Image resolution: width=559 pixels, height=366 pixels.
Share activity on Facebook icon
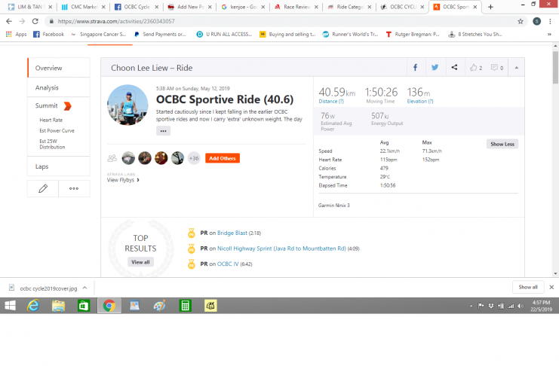(x=416, y=67)
